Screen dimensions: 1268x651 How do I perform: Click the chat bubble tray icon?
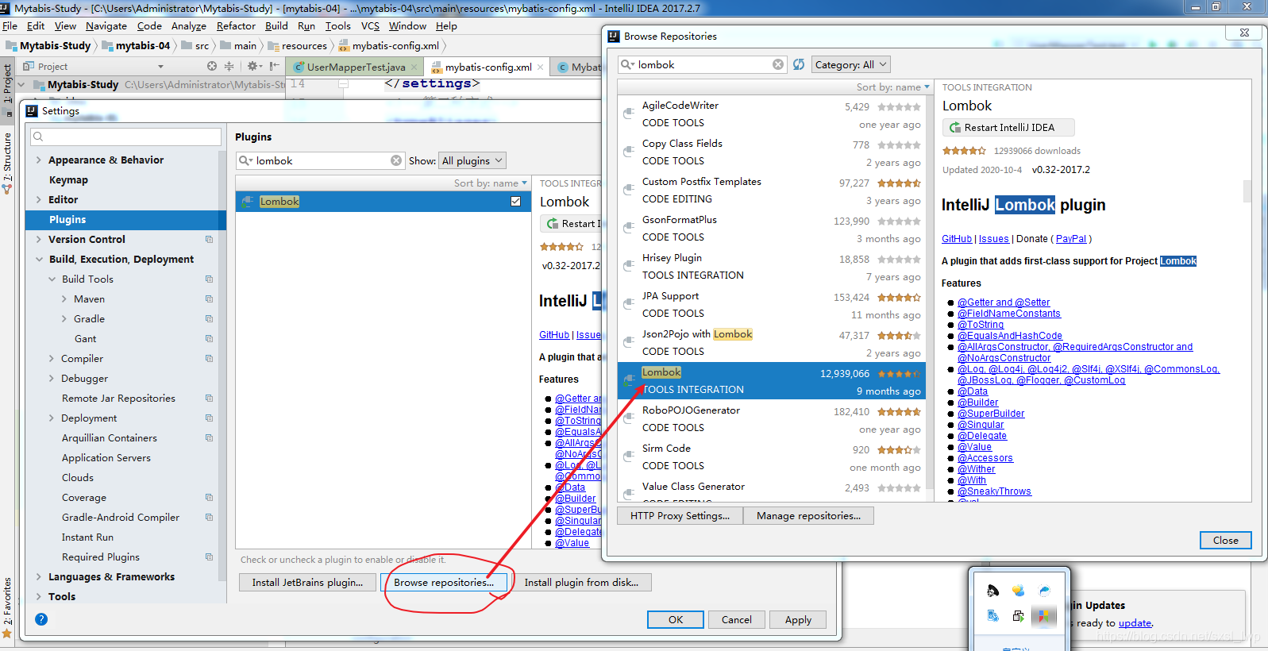point(1018,591)
